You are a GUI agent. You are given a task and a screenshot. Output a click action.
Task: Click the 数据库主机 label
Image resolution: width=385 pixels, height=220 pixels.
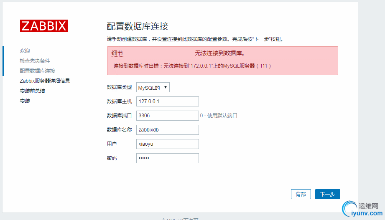tap(119, 101)
